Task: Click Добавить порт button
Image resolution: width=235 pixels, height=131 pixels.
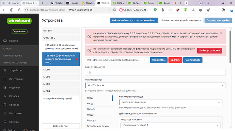Action: coord(61,126)
